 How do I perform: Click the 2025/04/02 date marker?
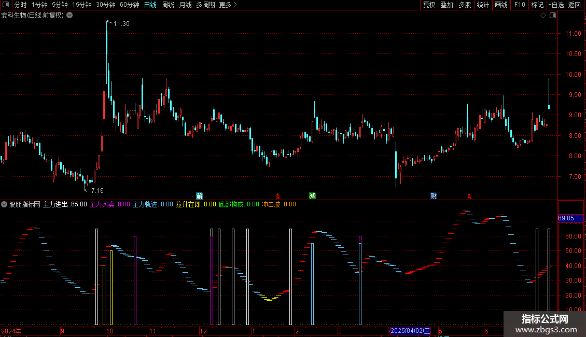(410, 331)
